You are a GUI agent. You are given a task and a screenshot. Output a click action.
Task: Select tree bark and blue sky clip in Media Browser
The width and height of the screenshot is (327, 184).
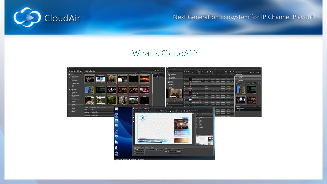tap(90, 90)
